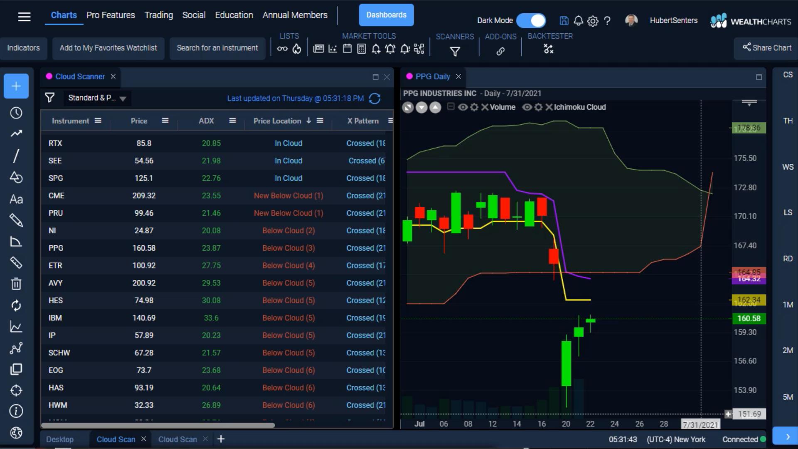
Task: Select the PPG row in scanner
Action: pos(217,248)
